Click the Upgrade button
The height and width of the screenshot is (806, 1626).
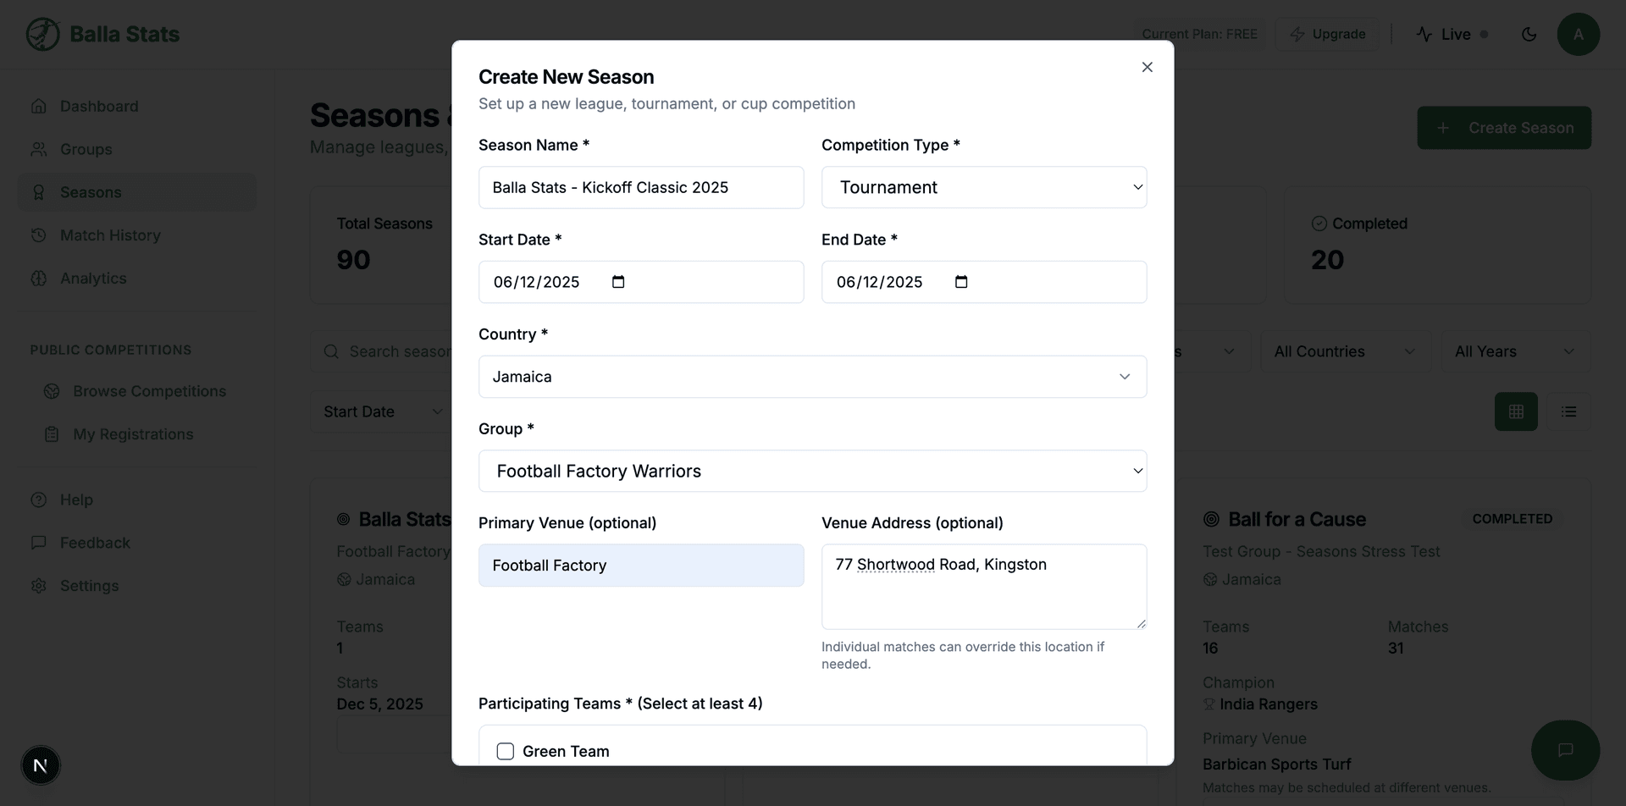[x=1327, y=34]
